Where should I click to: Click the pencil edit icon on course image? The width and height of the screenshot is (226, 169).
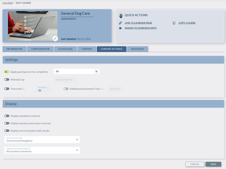55,38
